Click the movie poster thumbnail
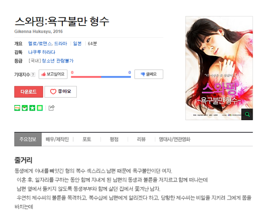 coord(219,68)
